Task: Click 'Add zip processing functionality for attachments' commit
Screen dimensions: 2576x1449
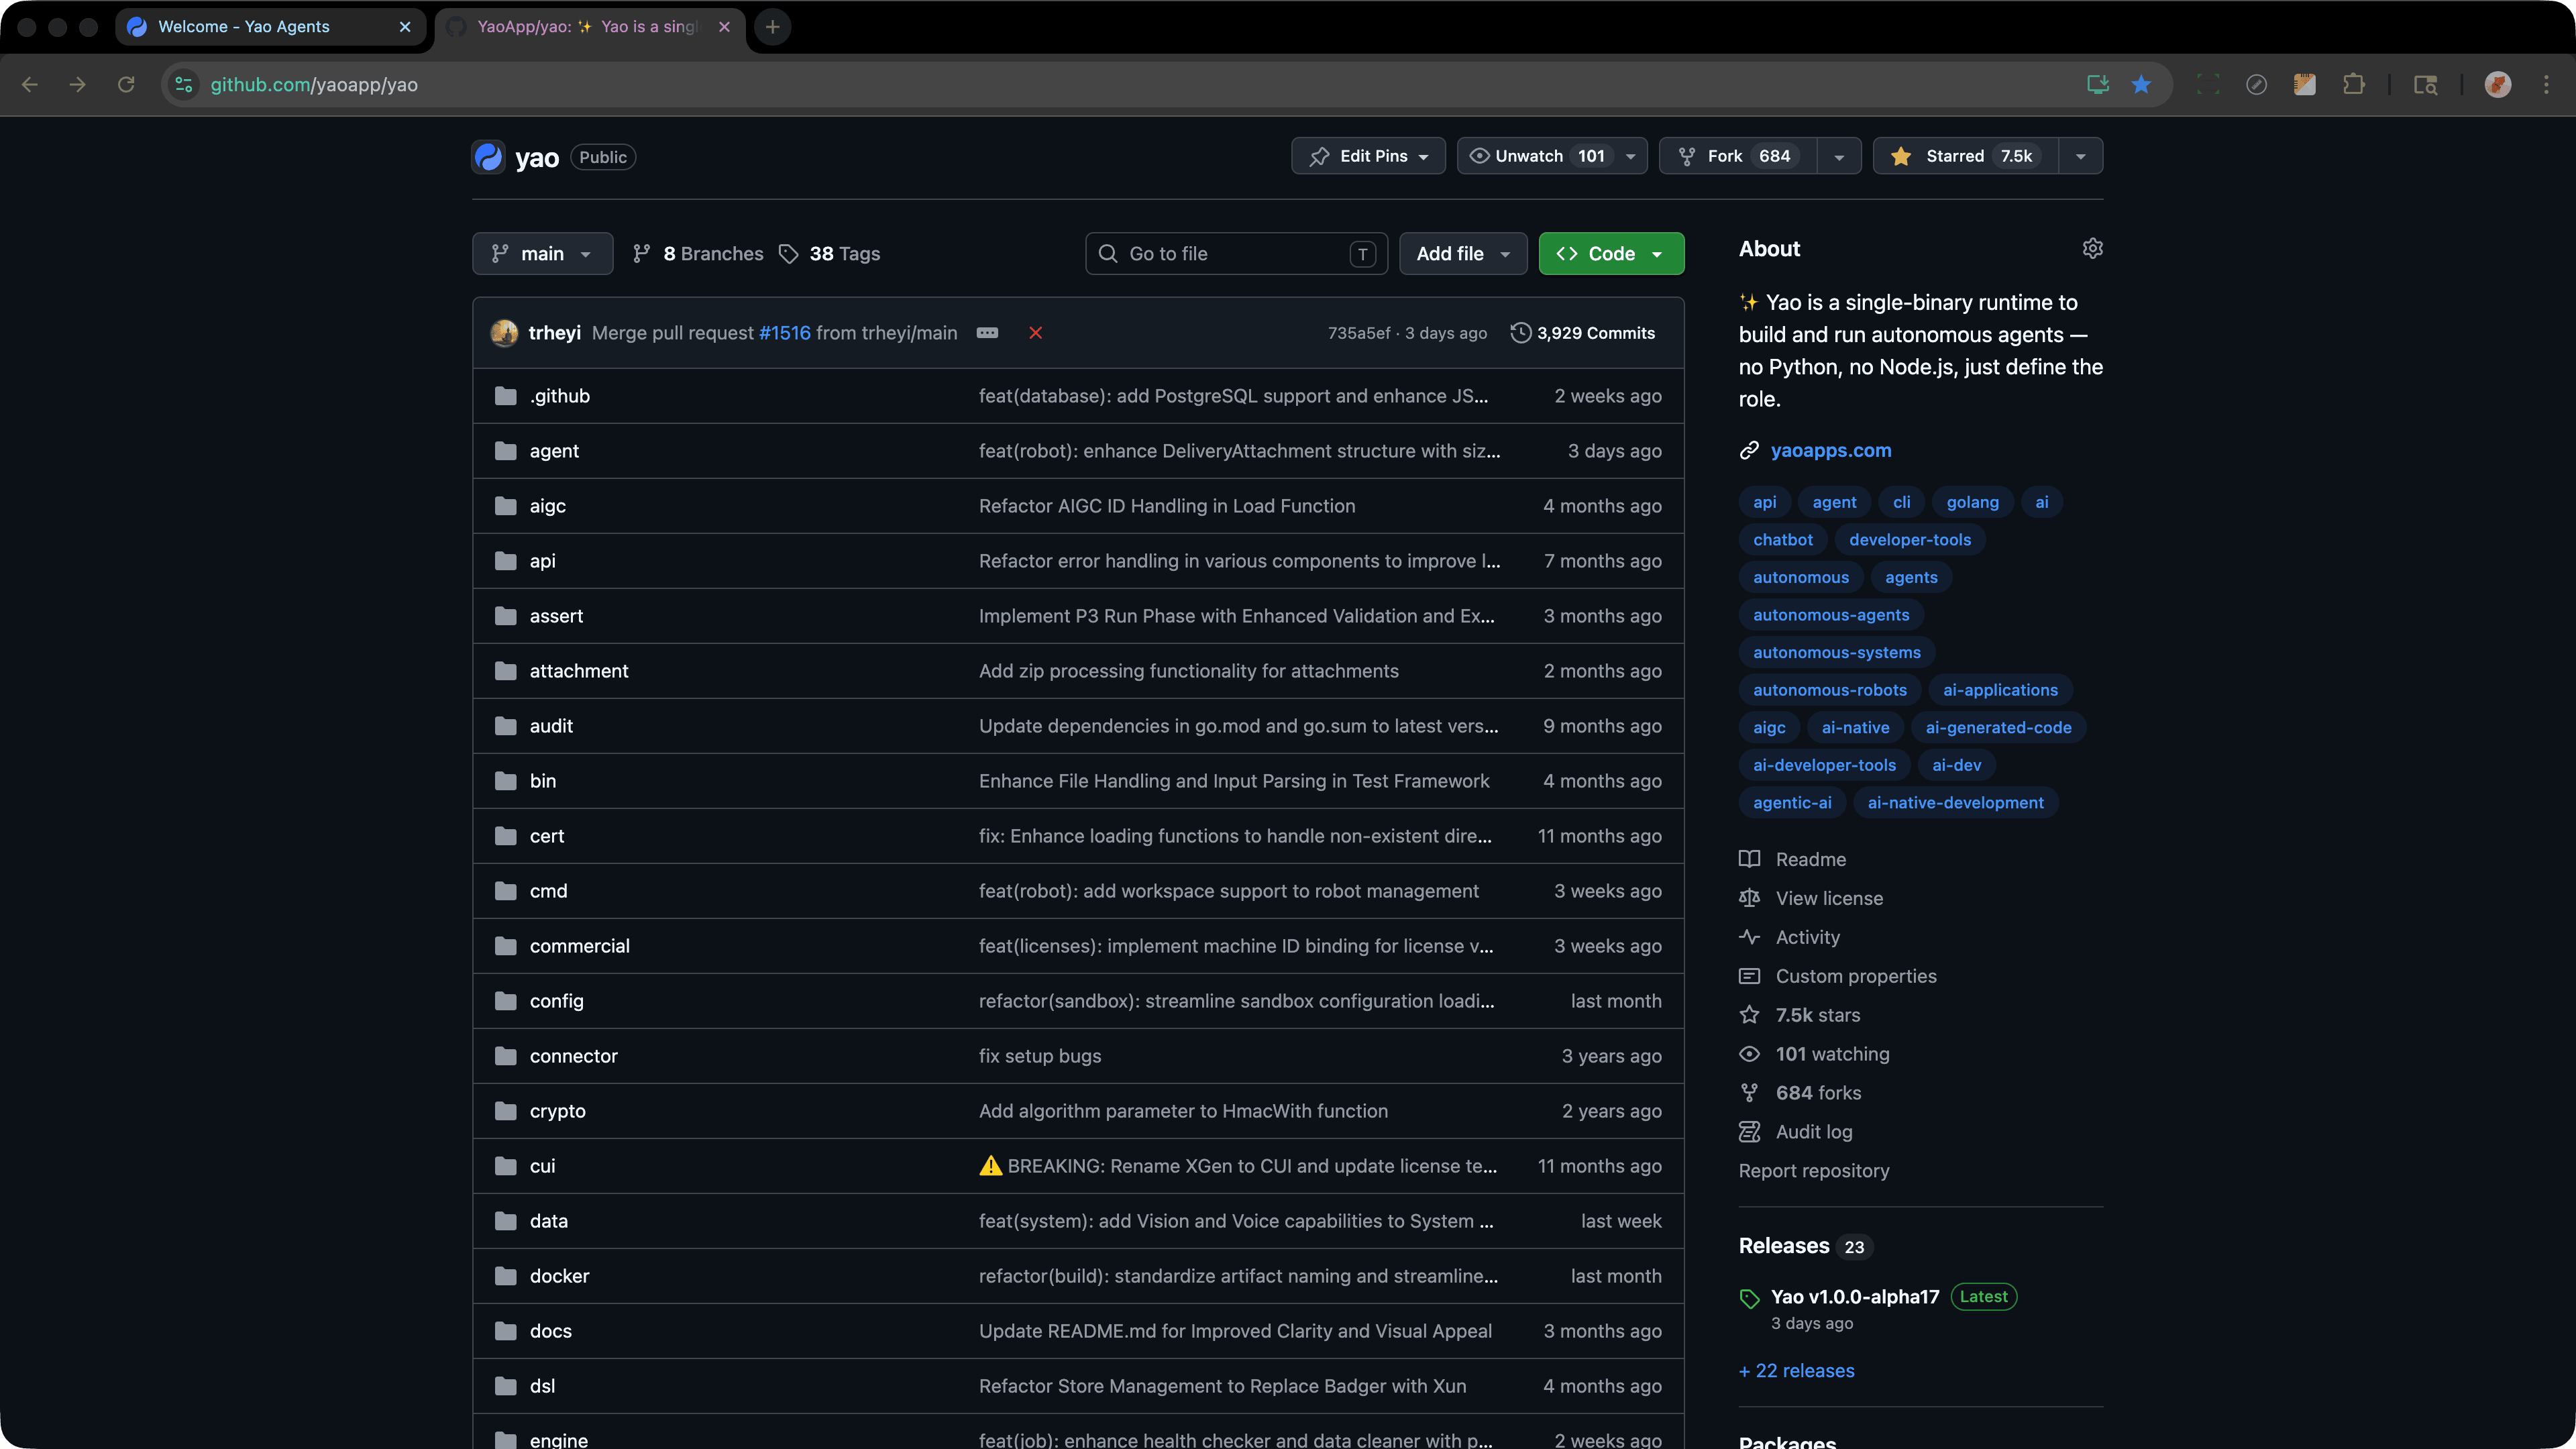Action: 1188,671
